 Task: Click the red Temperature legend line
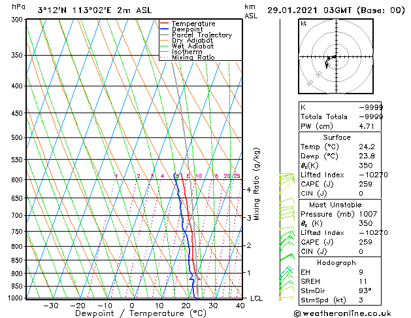click(x=164, y=24)
